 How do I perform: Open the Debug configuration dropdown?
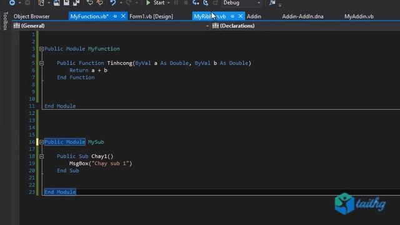pos(242,2)
